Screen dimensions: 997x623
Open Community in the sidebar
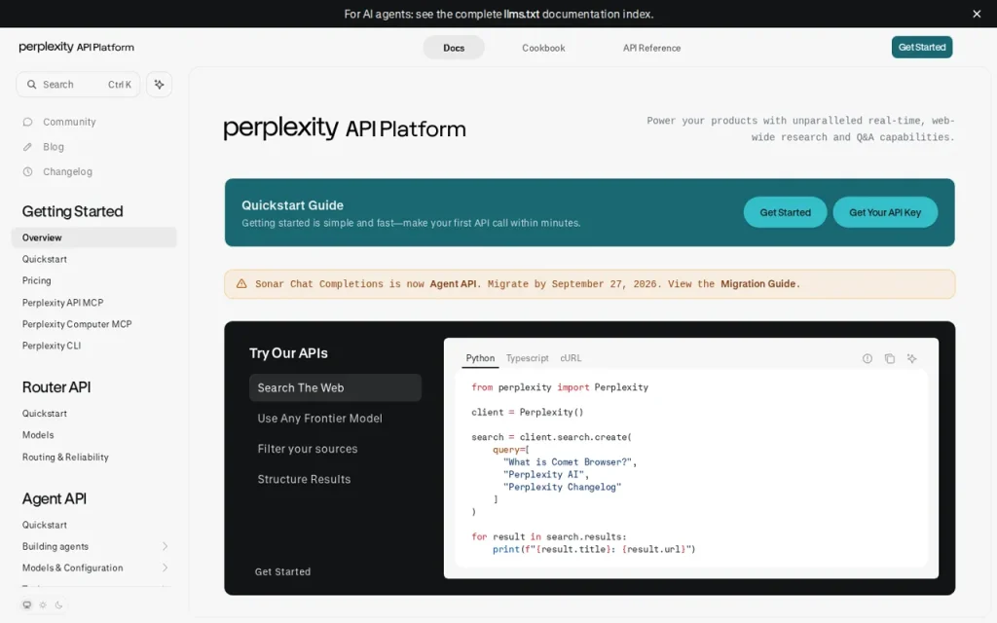point(69,122)
